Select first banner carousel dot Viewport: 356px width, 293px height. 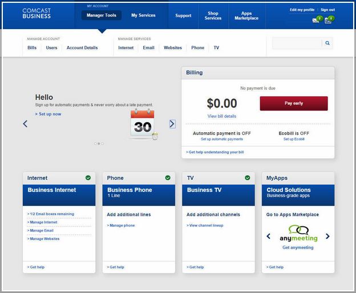(95, 144)
